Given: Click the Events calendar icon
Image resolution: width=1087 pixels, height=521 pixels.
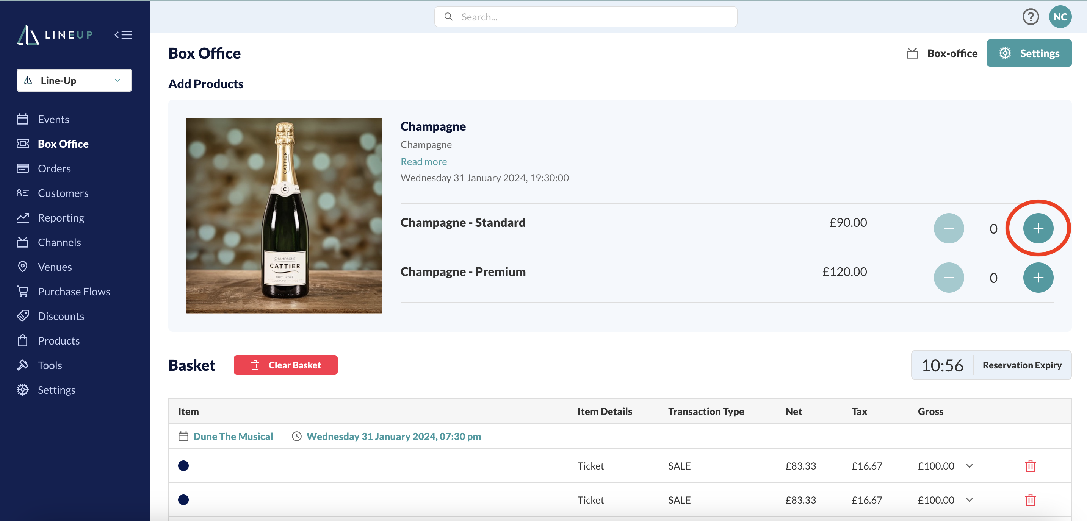Looking at the screenshot, I should pyautogui.click(x=23, y=119).
